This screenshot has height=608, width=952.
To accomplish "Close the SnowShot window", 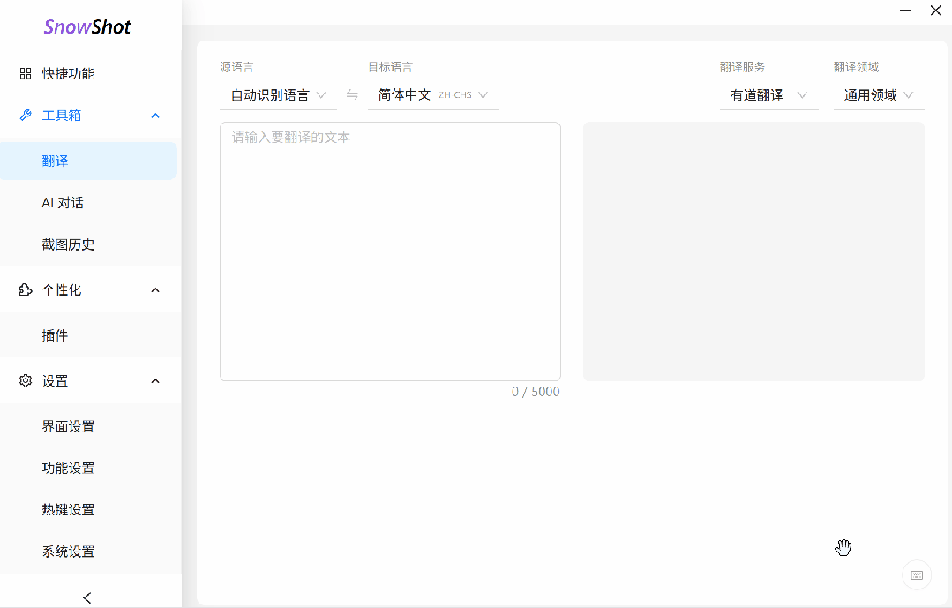I will (x=935, y=11).
